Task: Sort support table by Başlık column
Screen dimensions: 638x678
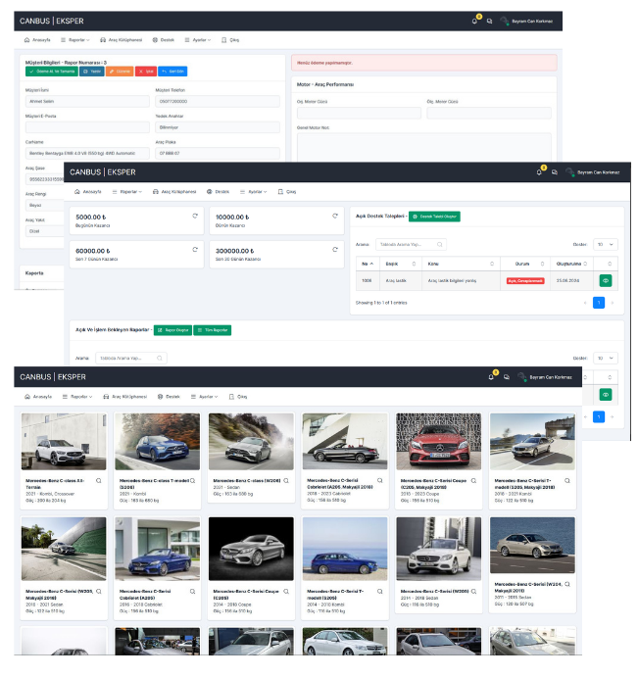Action: point(401,264)
